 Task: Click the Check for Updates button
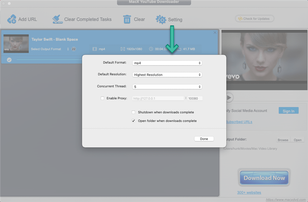(254, 18)
